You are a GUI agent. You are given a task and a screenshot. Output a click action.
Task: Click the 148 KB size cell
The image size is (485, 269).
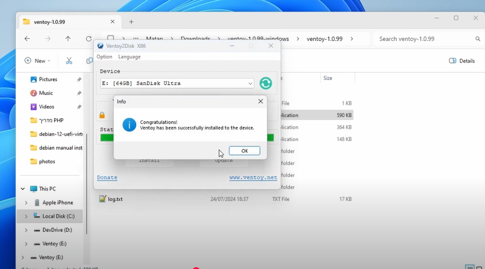pyautogui.click(x=344, y=139)
